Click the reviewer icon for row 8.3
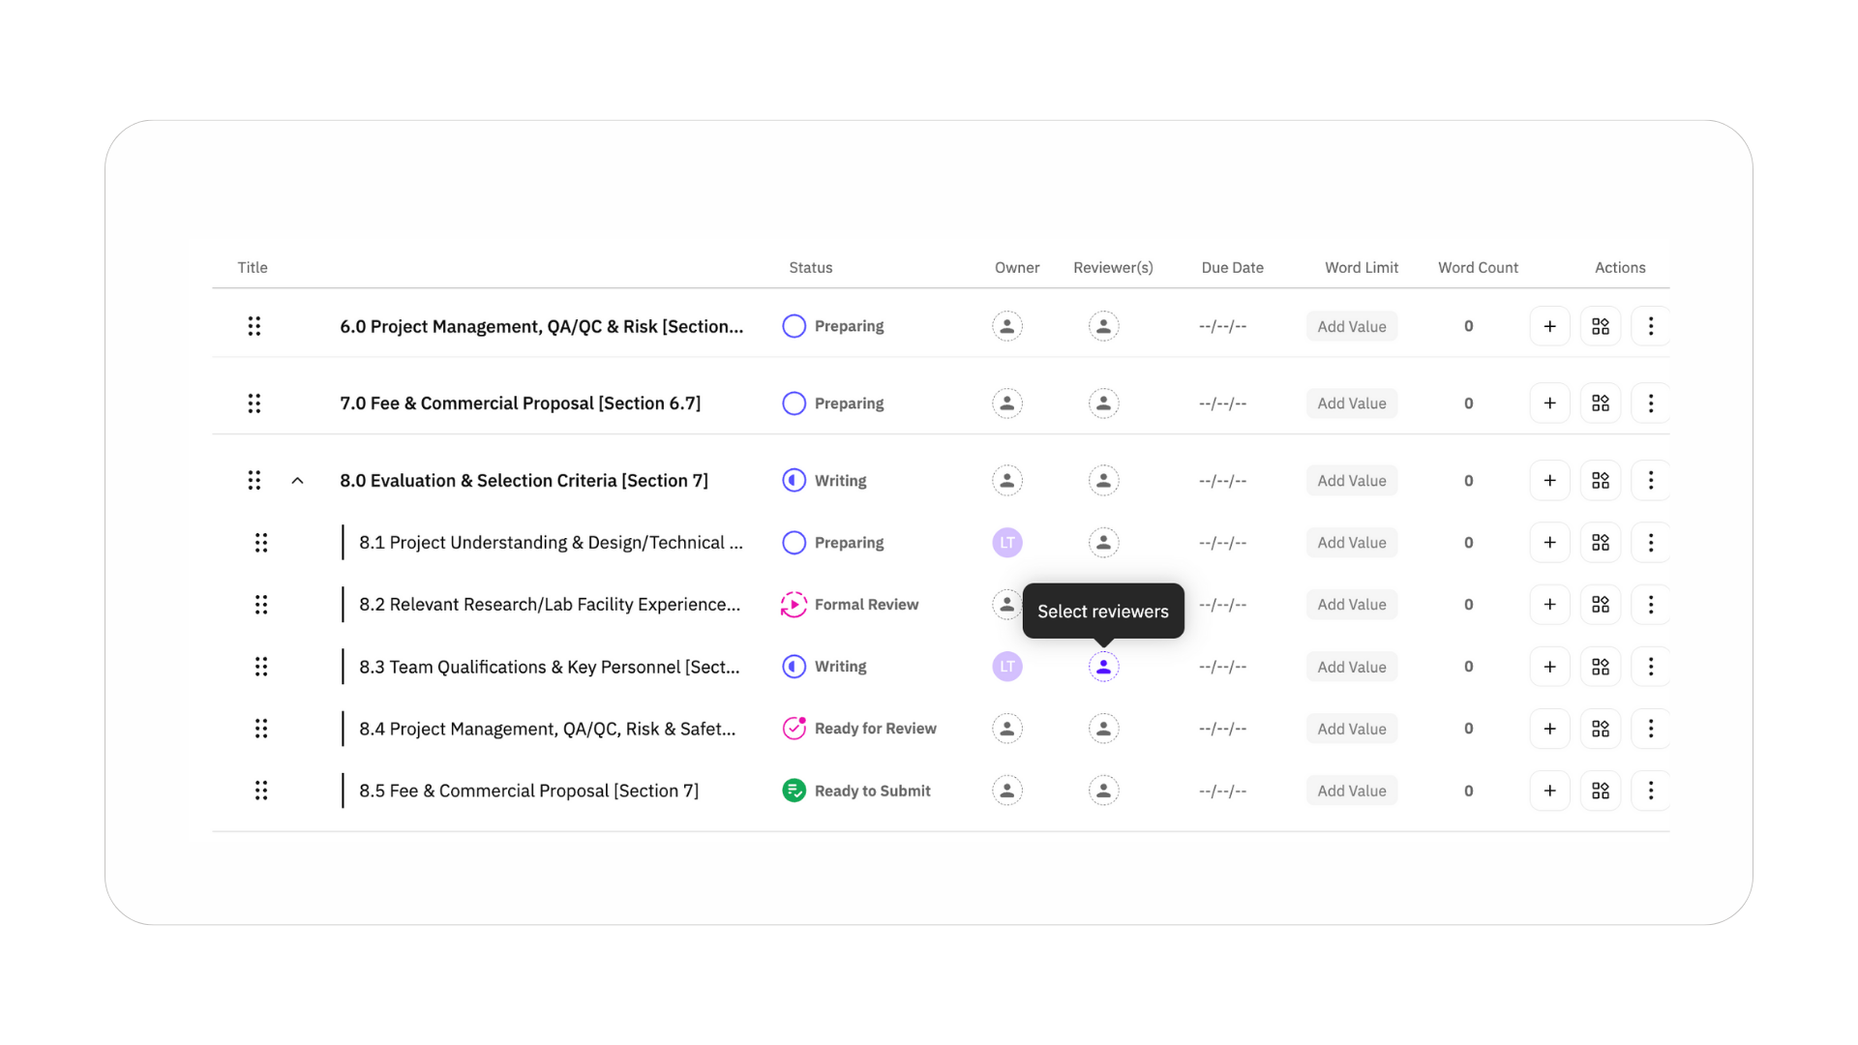1858x1045 pixels. click(x=1103, y=667)
